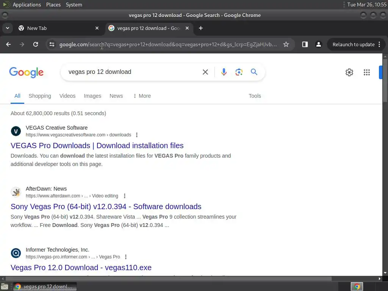Viewport: 388px width, 291px height.
Task: Click the vegas-pro.informer.com URL text
Action: (73, 257)
